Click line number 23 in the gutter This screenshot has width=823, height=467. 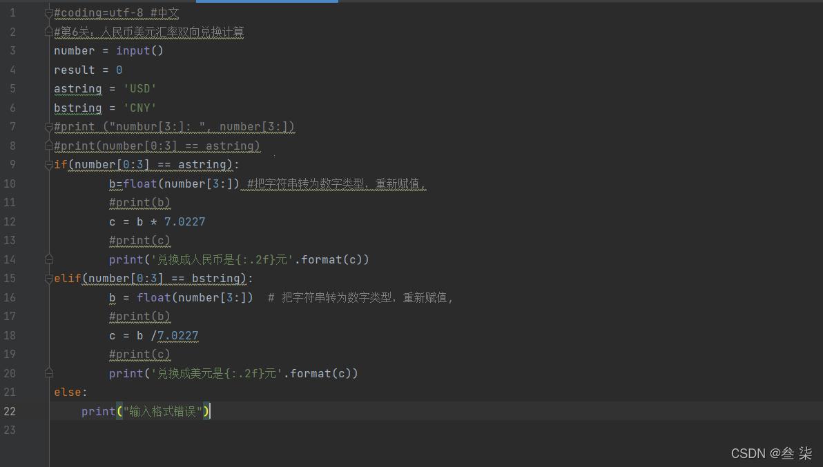pos(10,430)
